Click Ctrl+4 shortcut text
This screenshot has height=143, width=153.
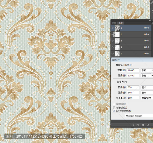tap(146, 34)
